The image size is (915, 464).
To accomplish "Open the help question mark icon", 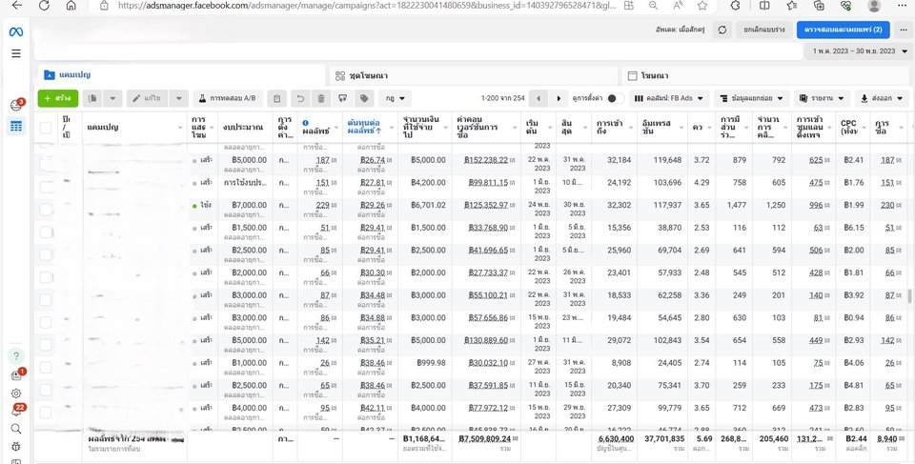I will [16, 356].
